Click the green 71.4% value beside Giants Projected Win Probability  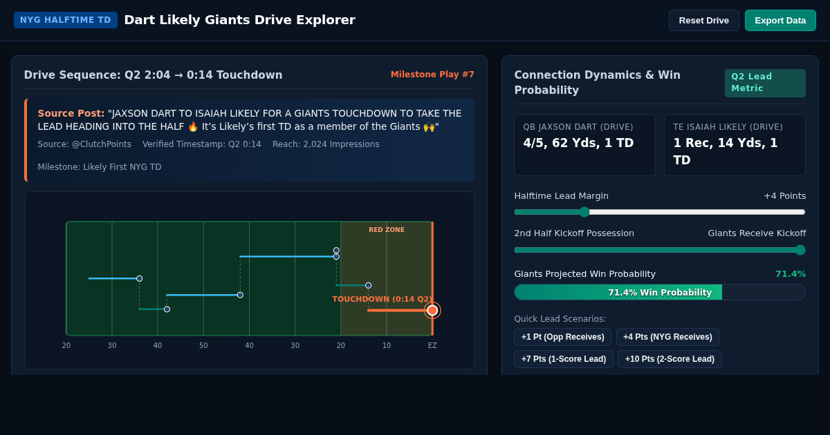tap(791, 274)
